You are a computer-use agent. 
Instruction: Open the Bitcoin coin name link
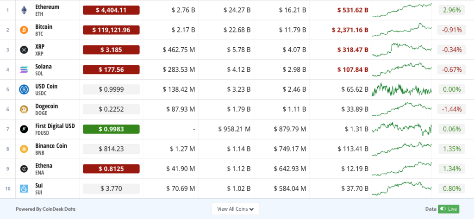44,27
